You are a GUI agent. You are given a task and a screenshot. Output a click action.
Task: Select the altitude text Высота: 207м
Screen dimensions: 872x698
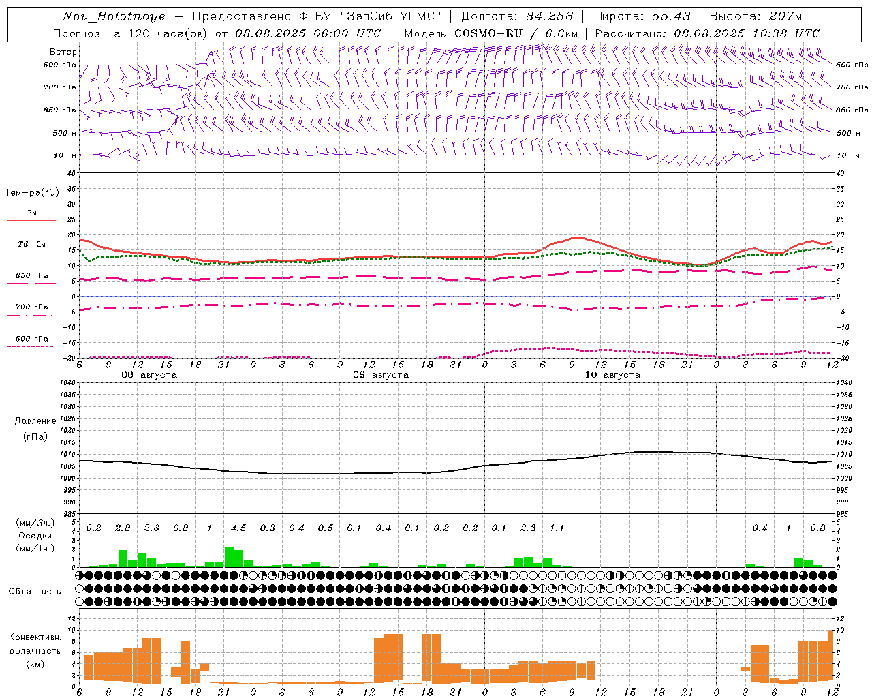coord(756,16)
